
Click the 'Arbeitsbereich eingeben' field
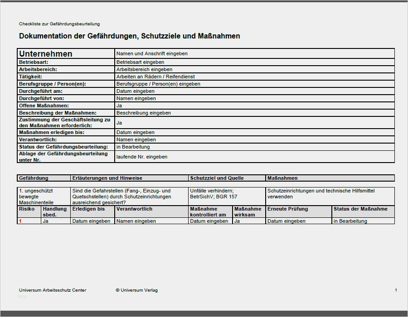[x=254, y=69]
